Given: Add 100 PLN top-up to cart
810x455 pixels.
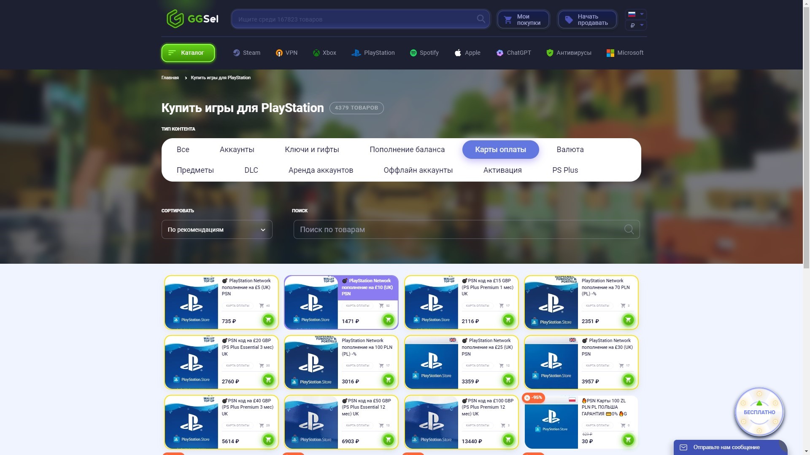Looking at the screenshot, I should coord(388,380).
